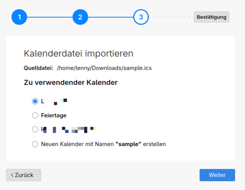The image size is (245, 190).
Task: Click the bold "sample" calendar name
Action: click(x=128, y=144)
